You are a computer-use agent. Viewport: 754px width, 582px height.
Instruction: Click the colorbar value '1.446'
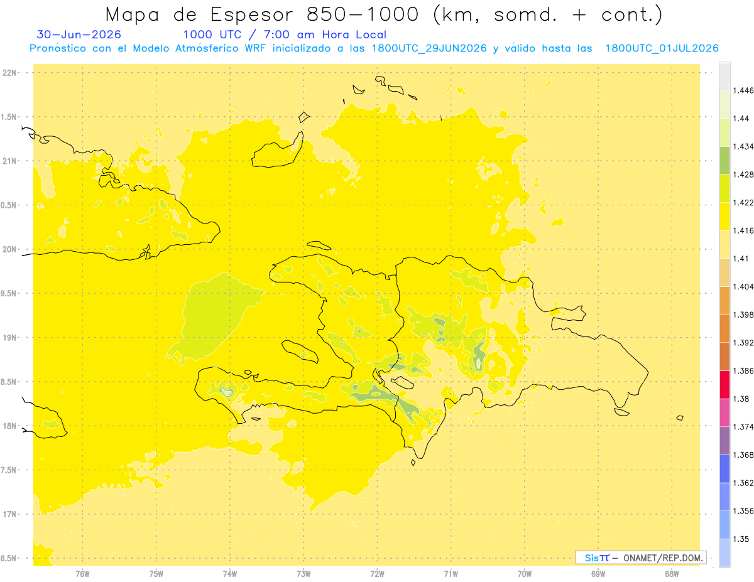[743, 90]
